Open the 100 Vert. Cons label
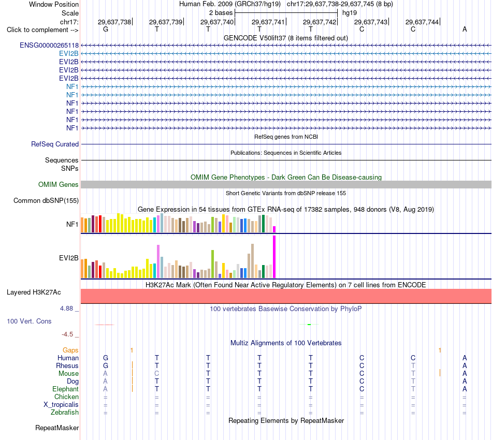 pyautogui.click(x=29, y=321)
